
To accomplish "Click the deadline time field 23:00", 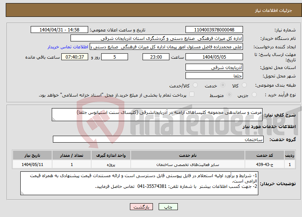I will [156, 57].
